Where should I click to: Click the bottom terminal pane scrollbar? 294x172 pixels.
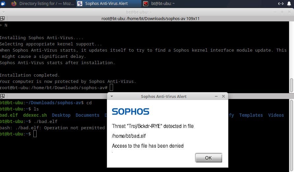click(291, 136)
